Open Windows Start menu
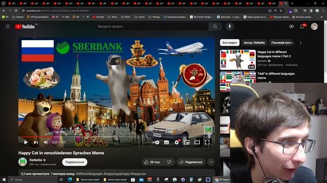Image resolution: width=327 pixels, height=183 pixels. (x=4, y=179)
